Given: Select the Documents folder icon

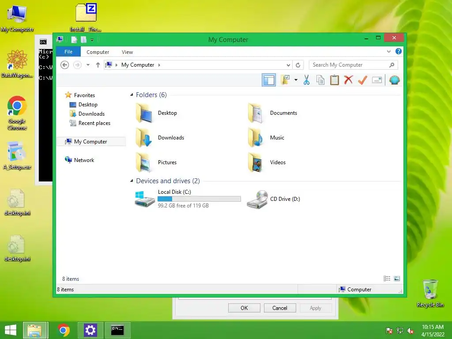Looking at the screenshot, I should pyautogui.click(x=256, y=113).
